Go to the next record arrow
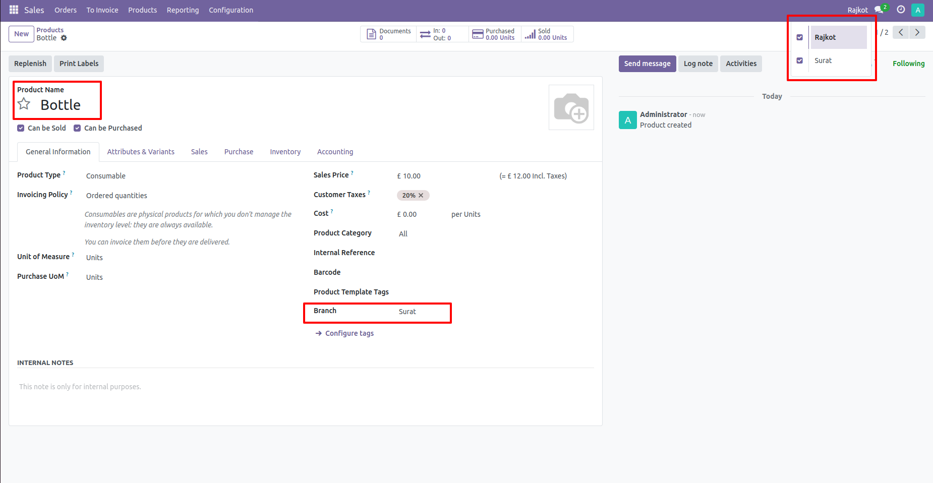 tap(917, 32)
